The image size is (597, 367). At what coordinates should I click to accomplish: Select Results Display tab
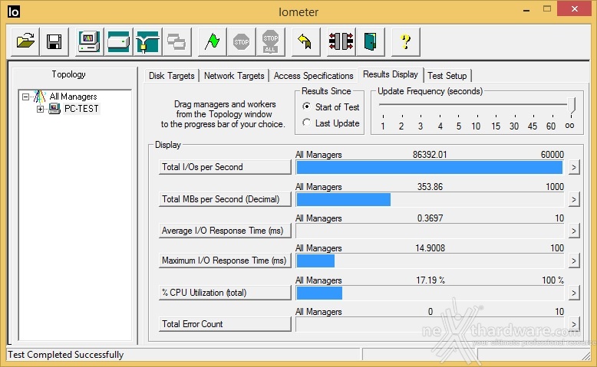[391, 74]
